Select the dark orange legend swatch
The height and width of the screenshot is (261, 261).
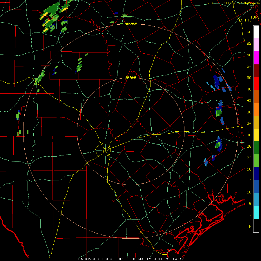[256, 96]
